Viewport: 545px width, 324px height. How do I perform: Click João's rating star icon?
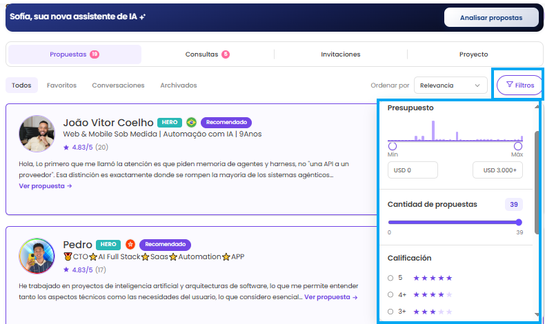click(66, 148)
